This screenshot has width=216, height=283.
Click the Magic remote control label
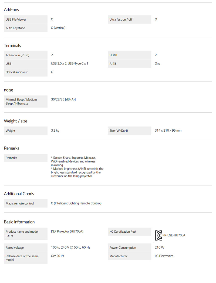pos(20,203)
